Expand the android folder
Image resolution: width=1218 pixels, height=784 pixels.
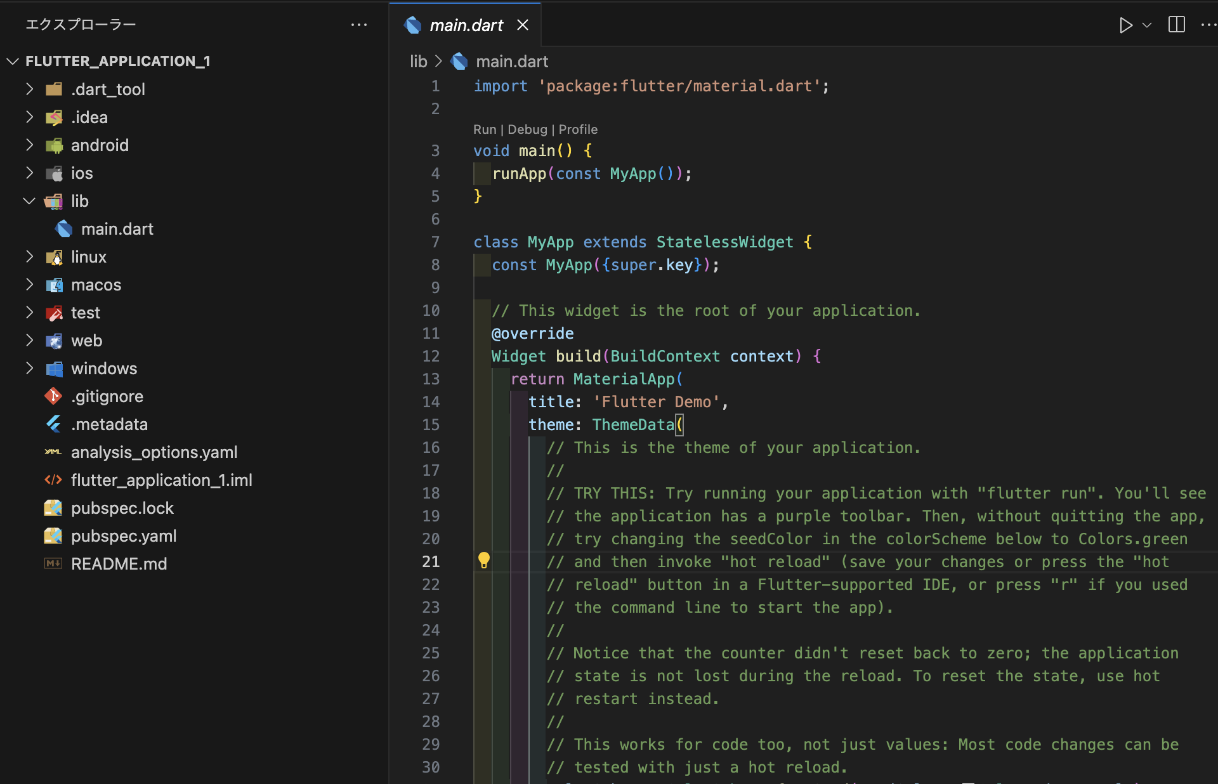coord(100,145)
